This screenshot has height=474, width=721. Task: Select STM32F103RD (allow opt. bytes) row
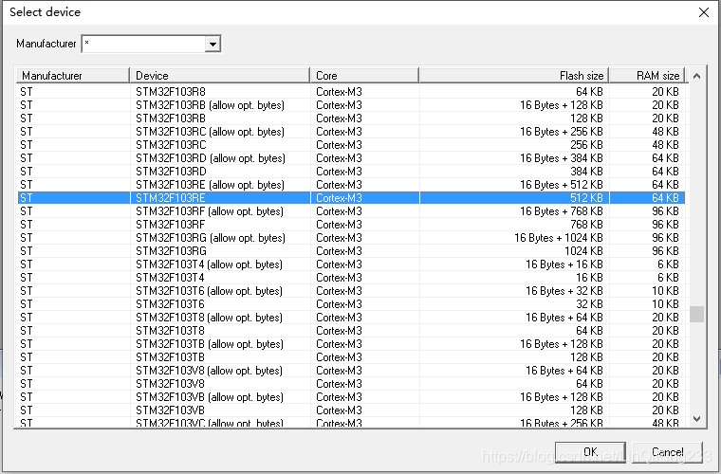(351, 158)
